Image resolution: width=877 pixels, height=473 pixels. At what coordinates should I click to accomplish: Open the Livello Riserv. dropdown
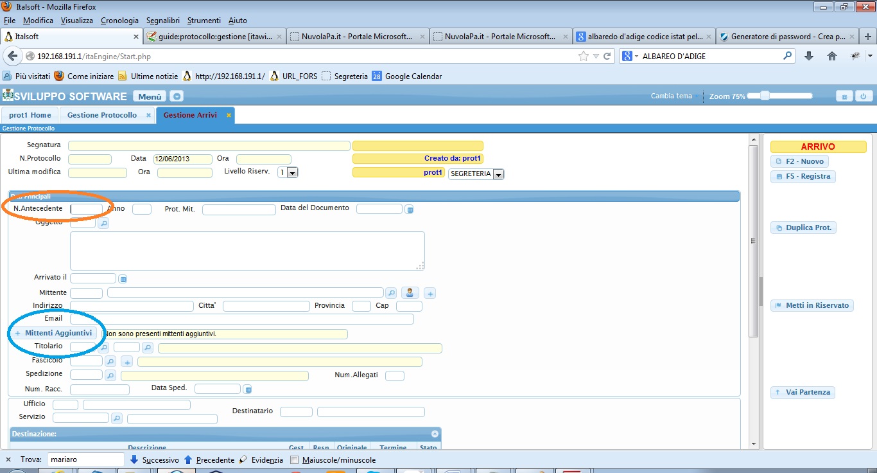coord(292,173)
